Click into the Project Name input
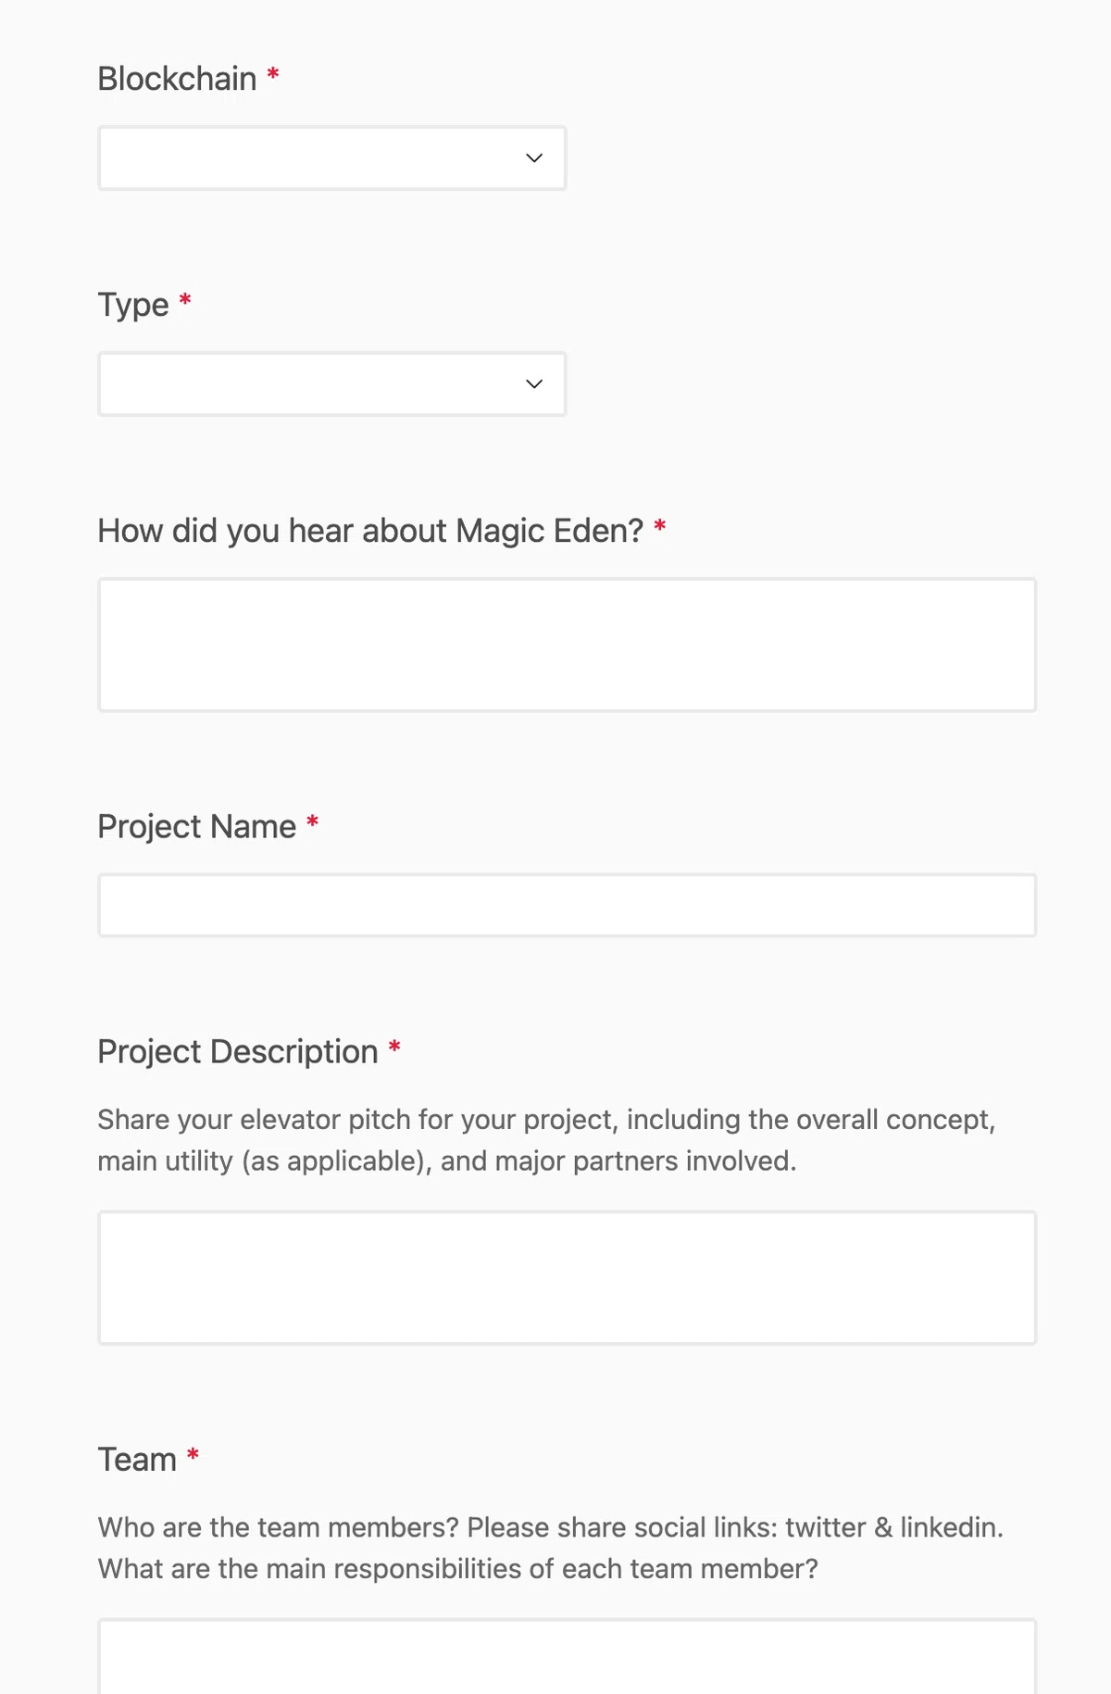1111x1694 pixels. pyautogui.click(x=568, y=906)
